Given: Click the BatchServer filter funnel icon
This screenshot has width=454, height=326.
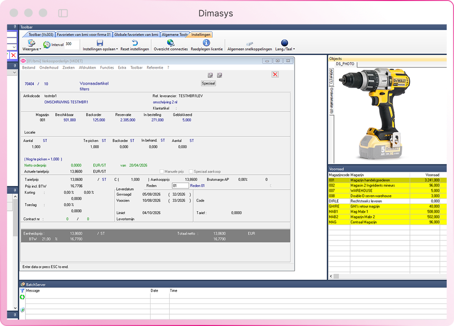Looking at the screenshot, I should point(23,291).
